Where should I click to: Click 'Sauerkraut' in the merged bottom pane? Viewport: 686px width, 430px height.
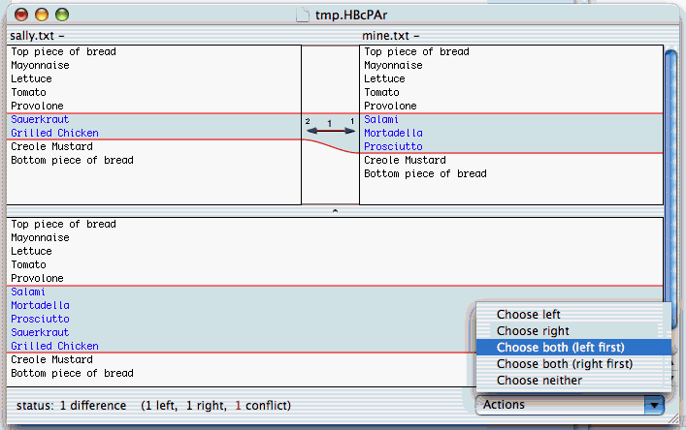tap(40, 332)
